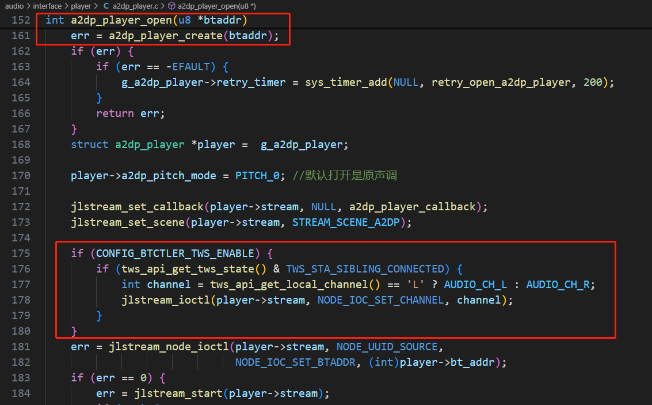
Task: Click the jlstream_node_ioctl function name
Action: click(x=169, y=347)
